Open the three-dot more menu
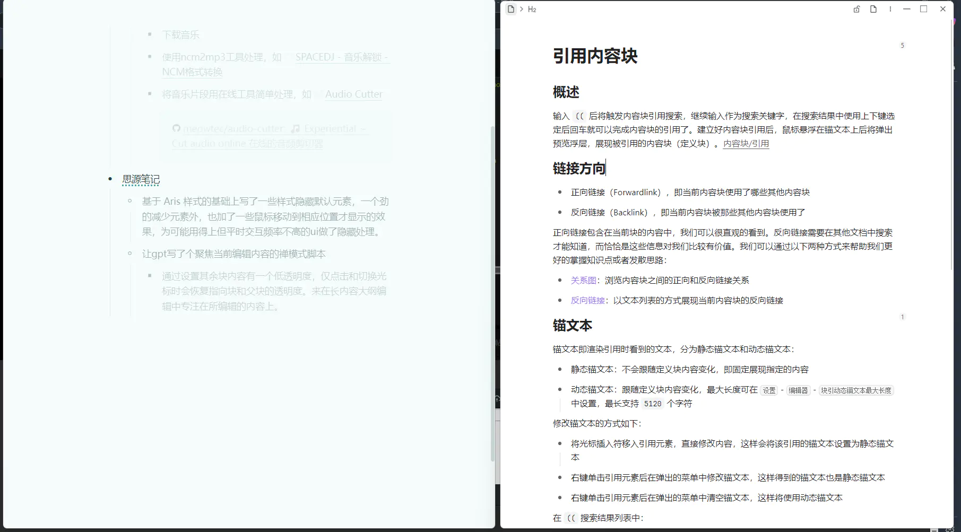 pos(890,9)
